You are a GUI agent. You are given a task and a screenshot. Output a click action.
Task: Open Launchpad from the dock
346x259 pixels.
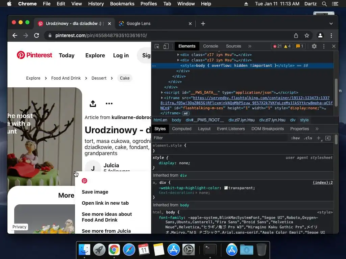(99, 250)
